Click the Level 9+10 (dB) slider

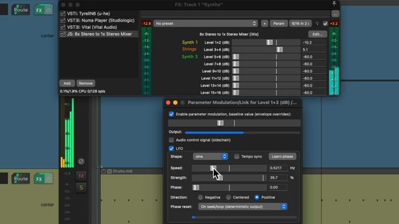pos(266,71)
